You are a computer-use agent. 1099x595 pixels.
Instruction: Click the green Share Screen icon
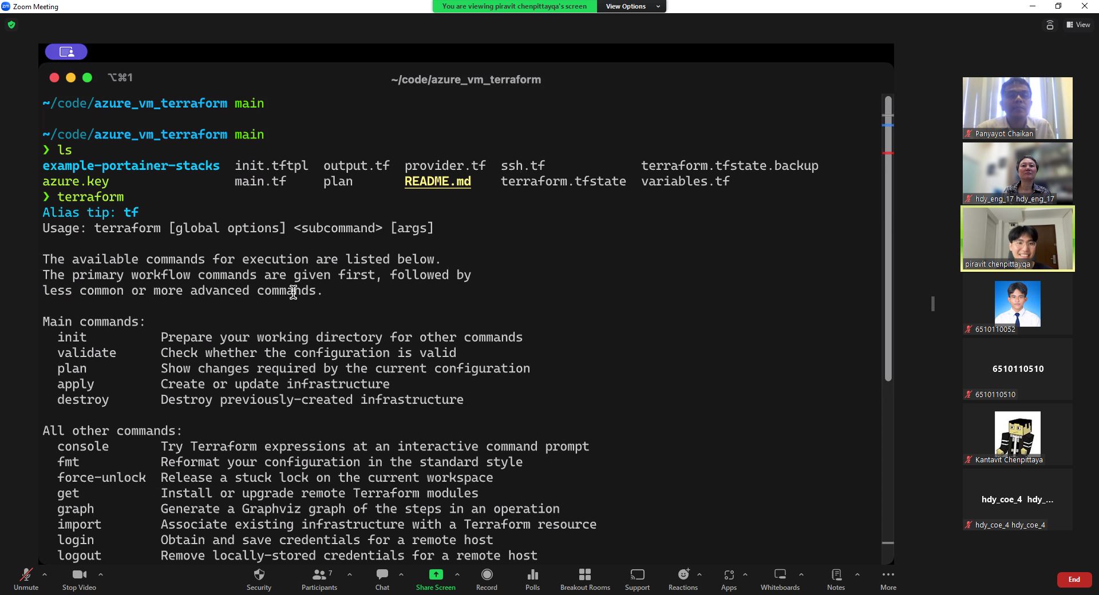[x=436, y=574]
